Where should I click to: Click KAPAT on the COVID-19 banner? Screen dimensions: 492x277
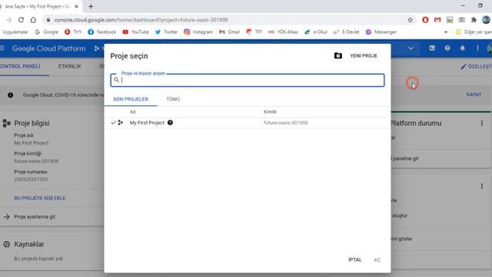click(x=474, y=95)
